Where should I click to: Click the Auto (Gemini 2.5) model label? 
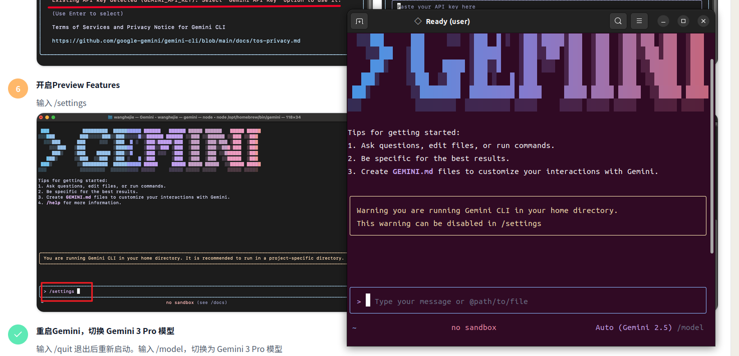[x=633, y=327]
